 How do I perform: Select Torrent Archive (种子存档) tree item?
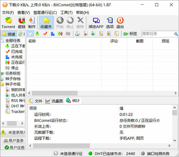tap(11, 79)
